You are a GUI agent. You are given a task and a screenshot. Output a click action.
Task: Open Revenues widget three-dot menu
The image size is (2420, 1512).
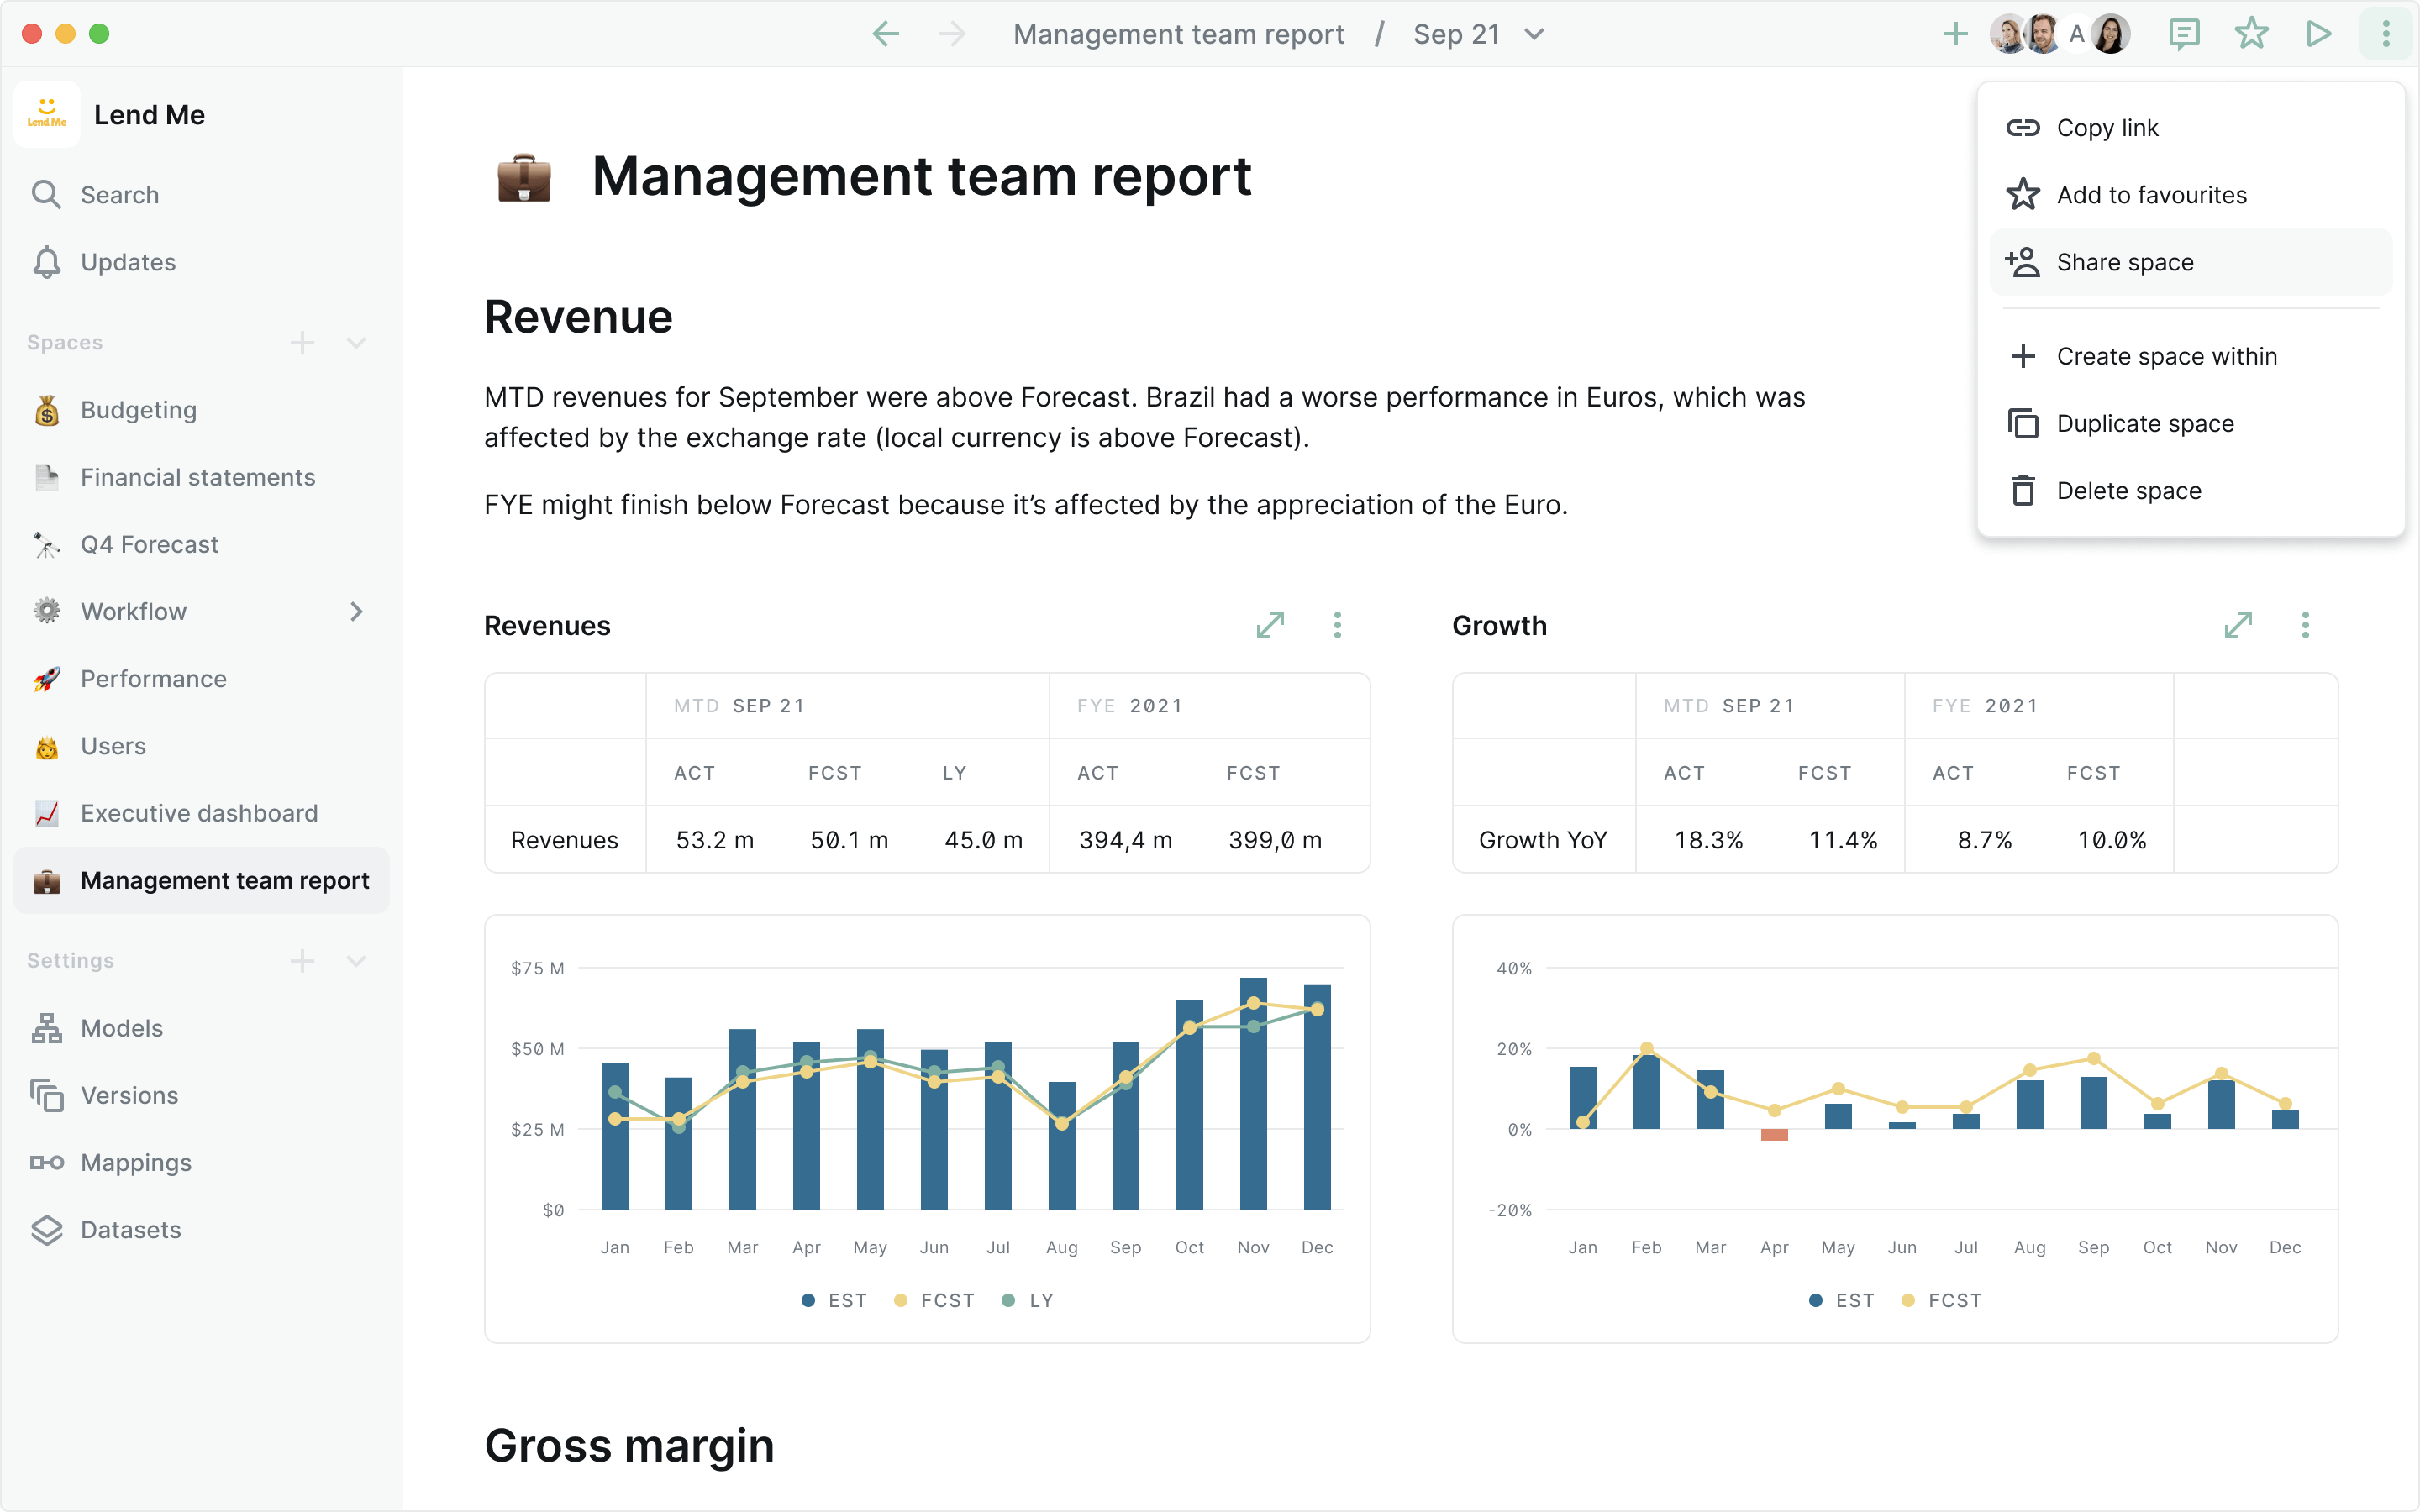tap(1337, 625)
